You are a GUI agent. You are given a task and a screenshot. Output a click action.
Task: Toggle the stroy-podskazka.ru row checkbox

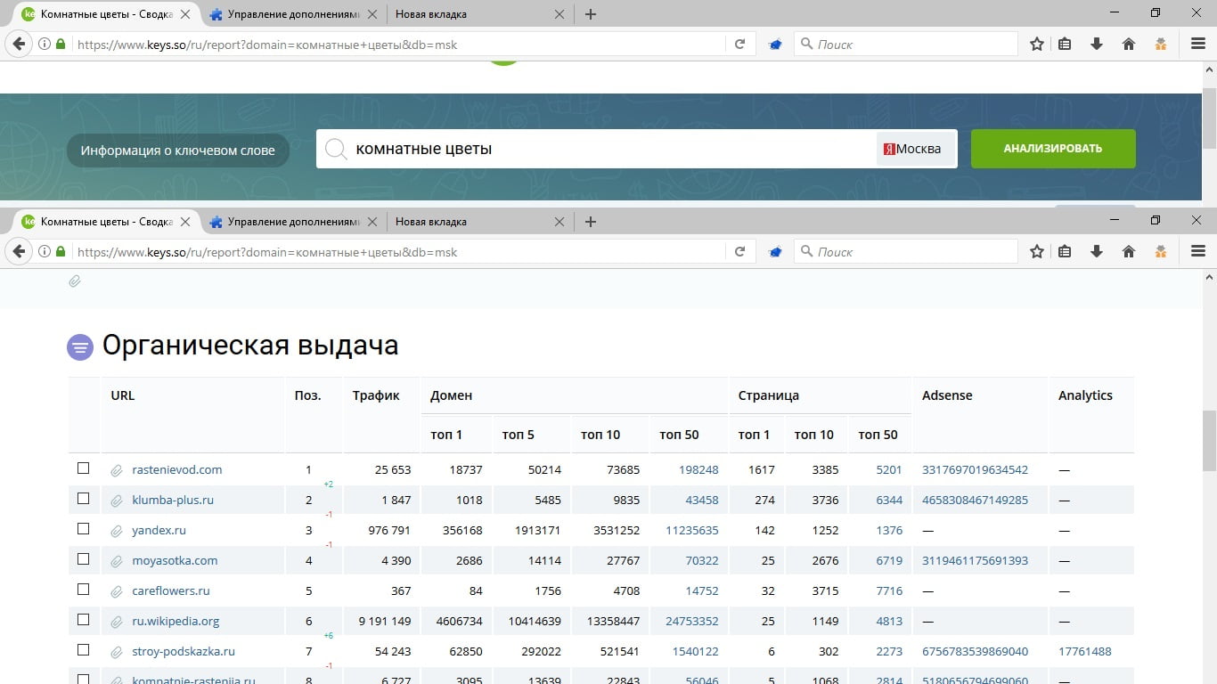84,650
